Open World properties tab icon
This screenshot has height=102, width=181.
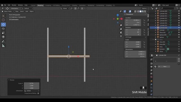[152, 77]
